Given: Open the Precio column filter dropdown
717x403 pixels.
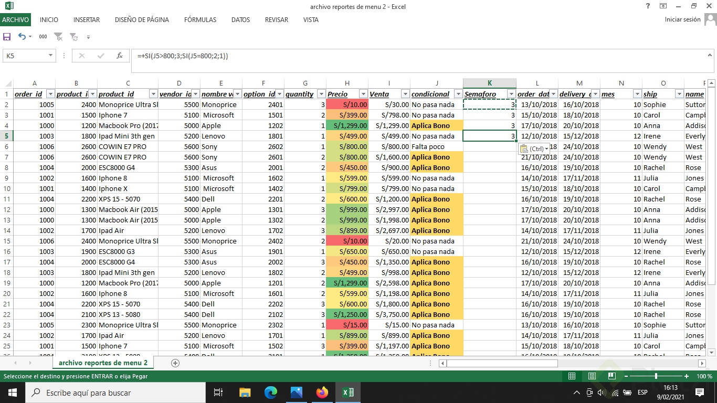Looking at the screenshot, I should click(362, 94).
